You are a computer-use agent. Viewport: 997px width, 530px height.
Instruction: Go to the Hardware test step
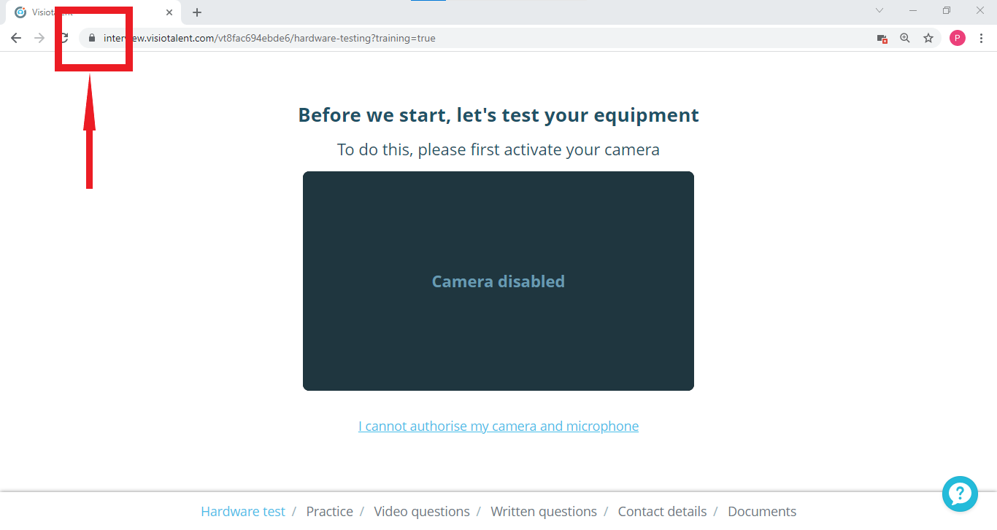tap(243, 512)
